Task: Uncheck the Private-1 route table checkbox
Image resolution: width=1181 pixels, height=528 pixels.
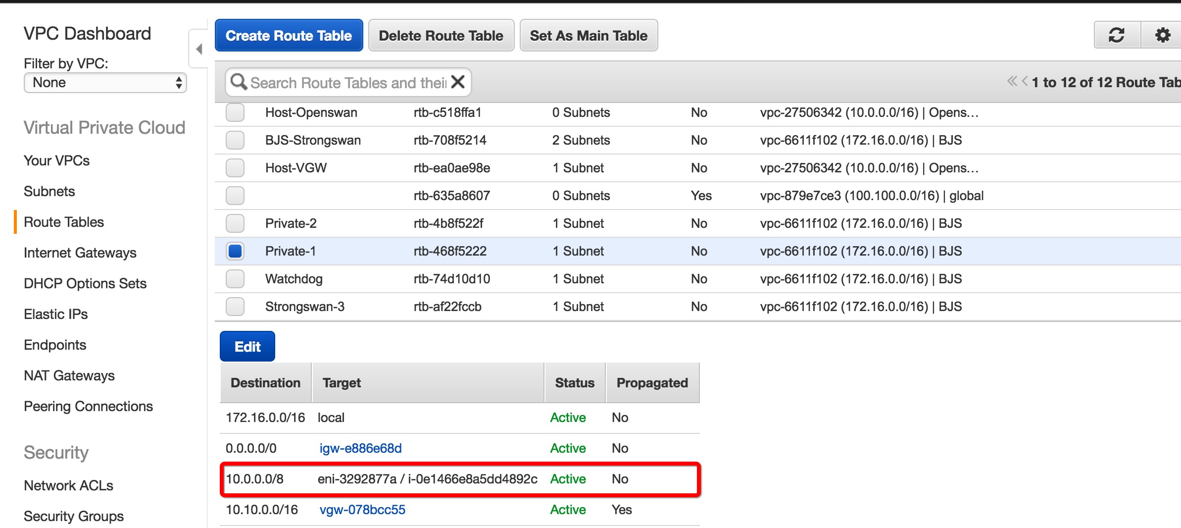Action: tap(235, 251)
